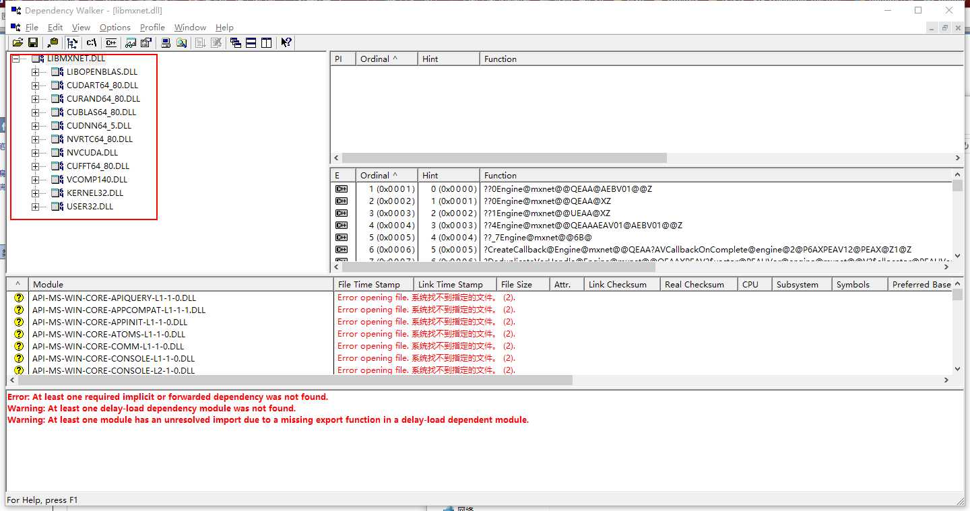Click the Tile Horizontally icon
This screenshot has height=511, width=970.
click(251, 42)
